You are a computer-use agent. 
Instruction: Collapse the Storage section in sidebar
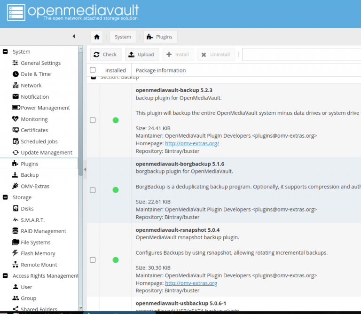click(x=5, y=197)
